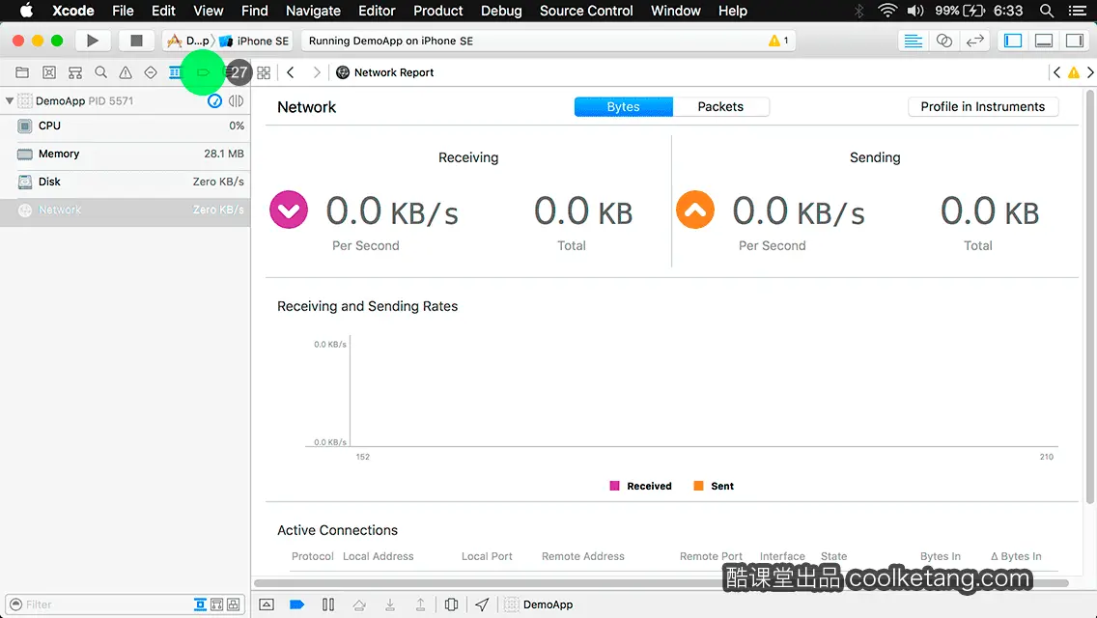Open the Network Report breadcrumb
This screenshot has width=1097, height=618.
tap(384, 72)
